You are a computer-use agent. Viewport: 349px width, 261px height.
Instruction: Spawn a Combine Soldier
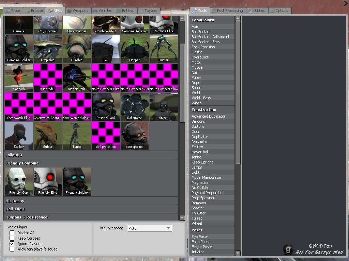pyautogui.click(x=19, y=49)
